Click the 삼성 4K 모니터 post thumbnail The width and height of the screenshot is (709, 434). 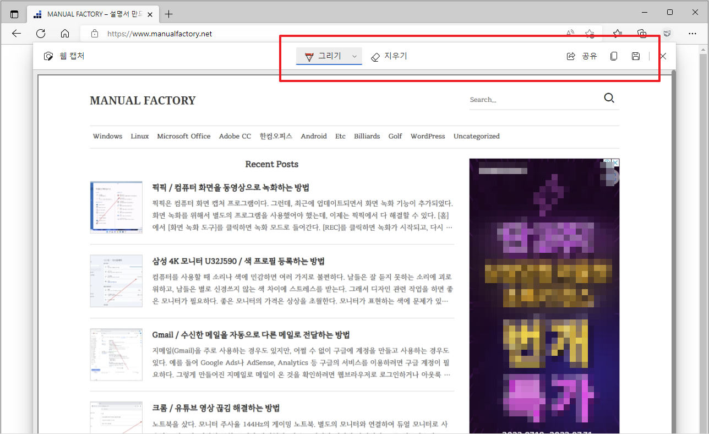click(x=116, y=281)
